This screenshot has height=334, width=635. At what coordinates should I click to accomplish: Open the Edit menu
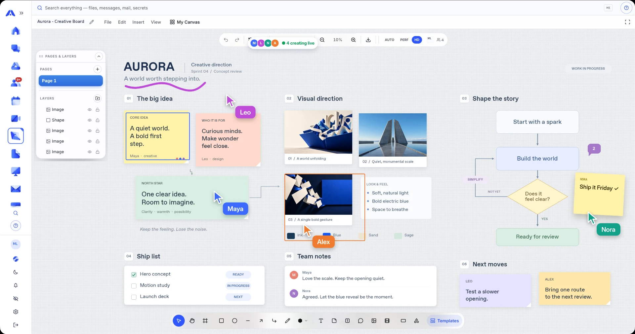(x=122, y=22)
